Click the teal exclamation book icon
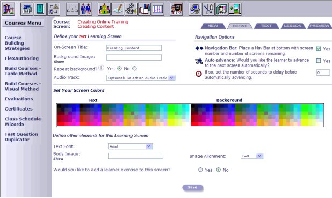 pos(40,9)
